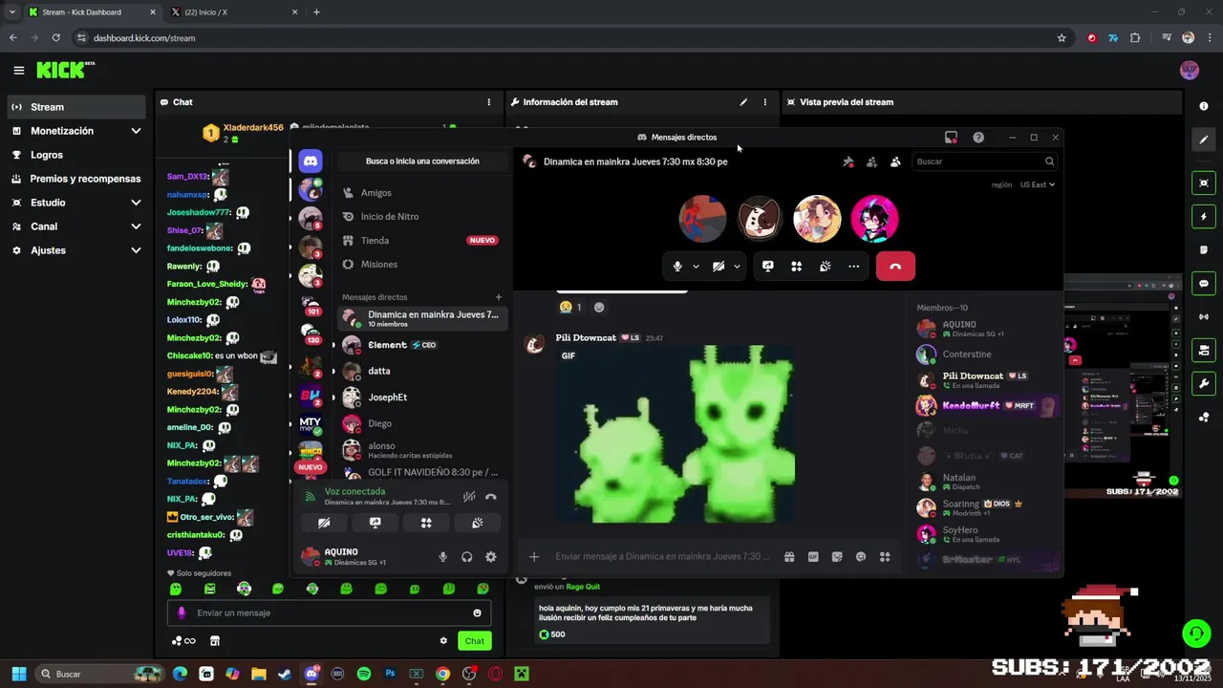Open Chat panel three-dot menu
Viewport: 1223px width, 688px height.
489,102
